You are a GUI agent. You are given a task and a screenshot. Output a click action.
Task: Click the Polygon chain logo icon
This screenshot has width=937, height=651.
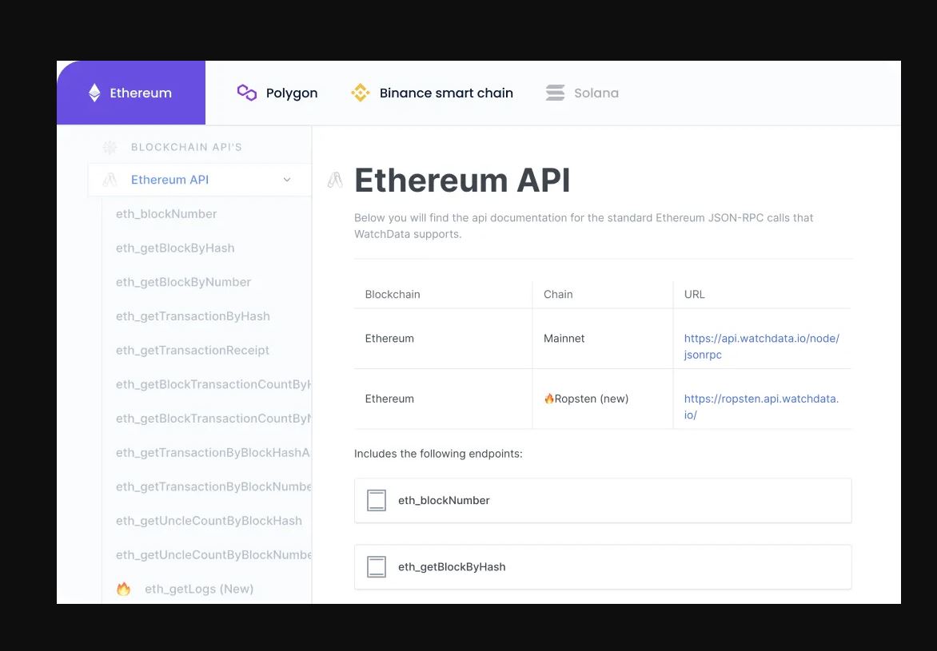(247, 93)
